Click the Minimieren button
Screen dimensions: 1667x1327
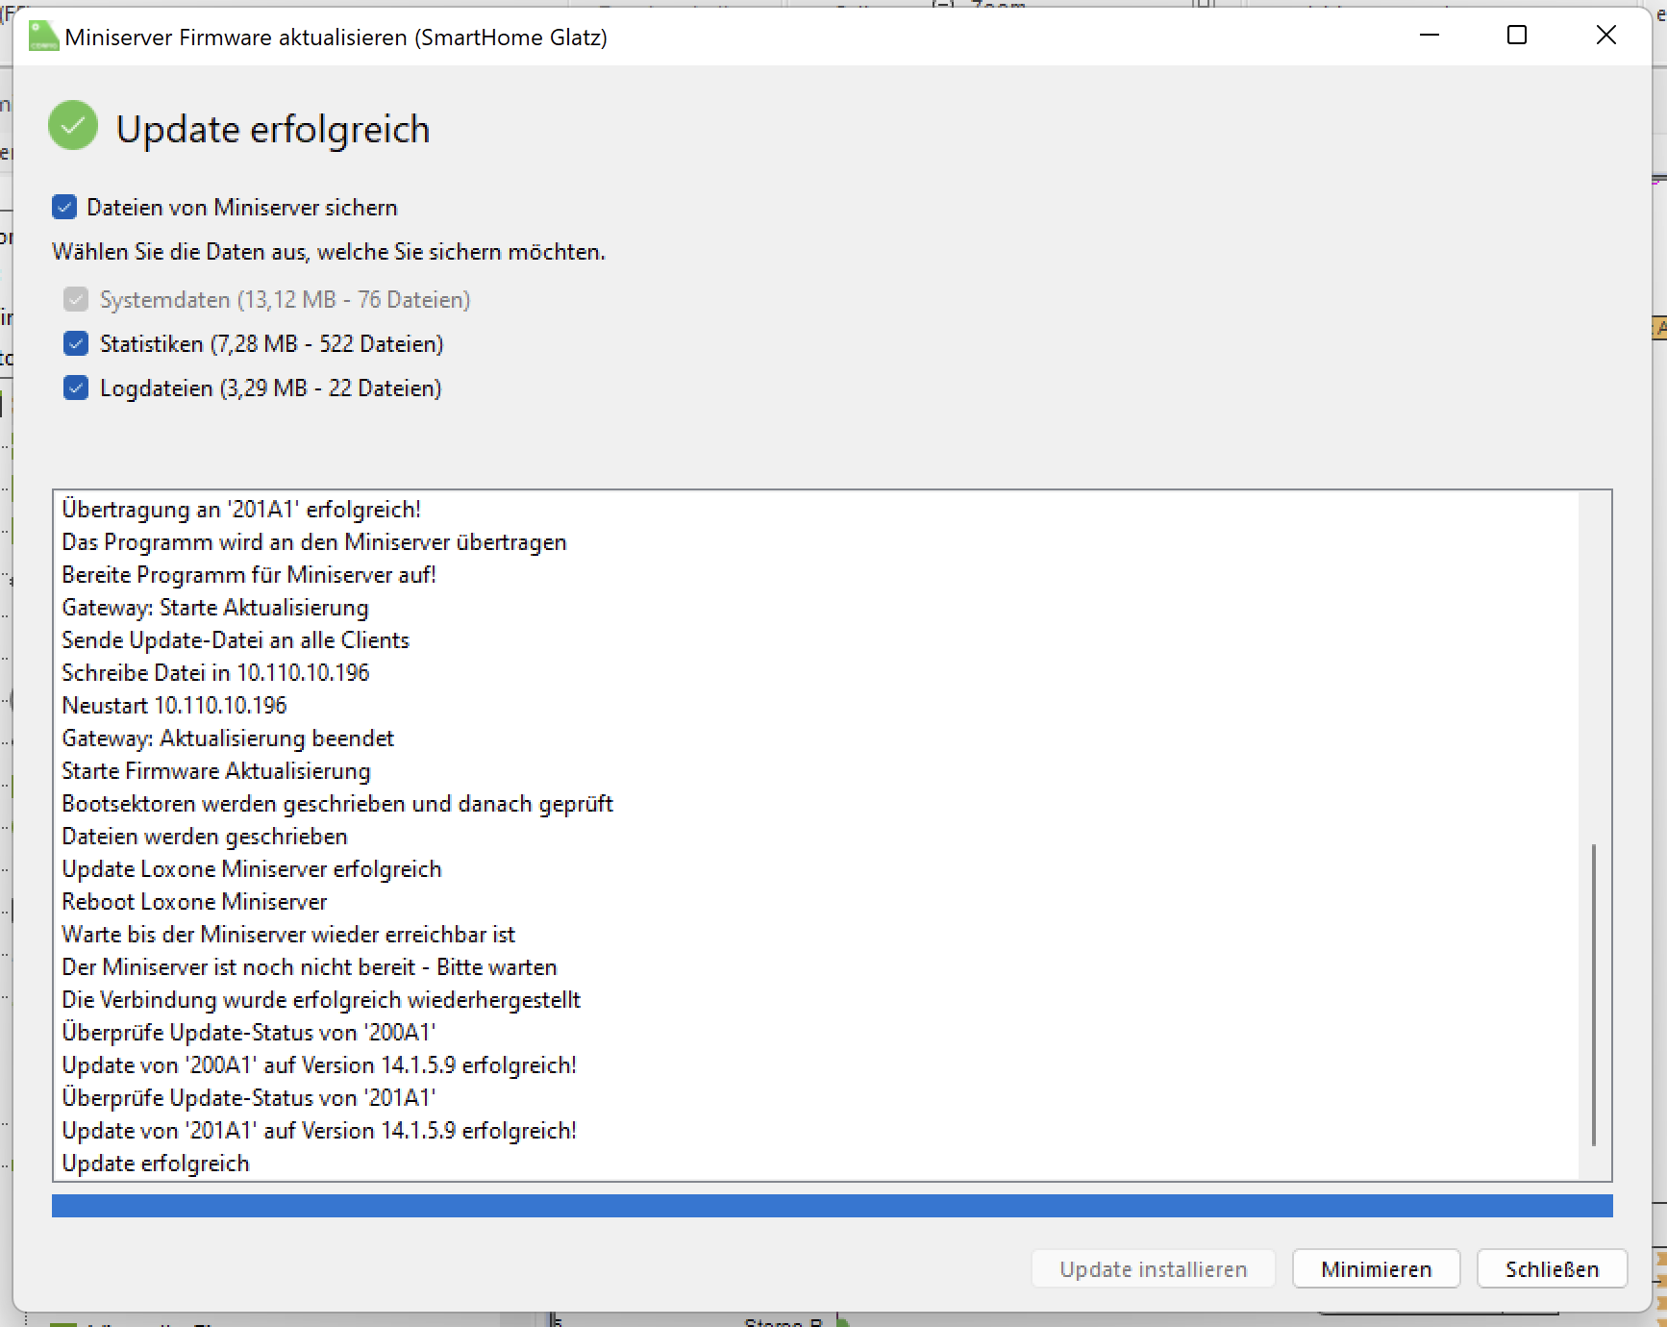pyautogui.click(x=1377, y=1268)
